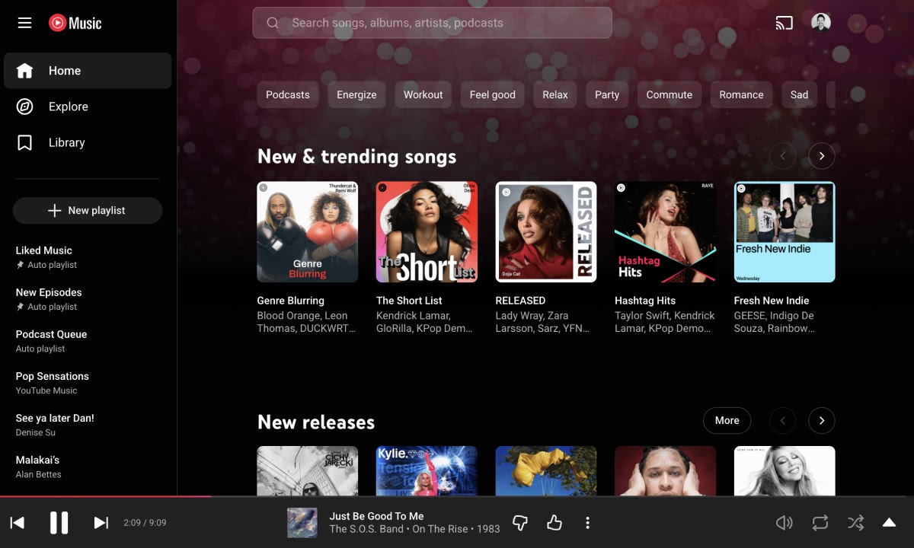Mute the volume speaker icon
914x548 pixels.
(x=784, y=523)
